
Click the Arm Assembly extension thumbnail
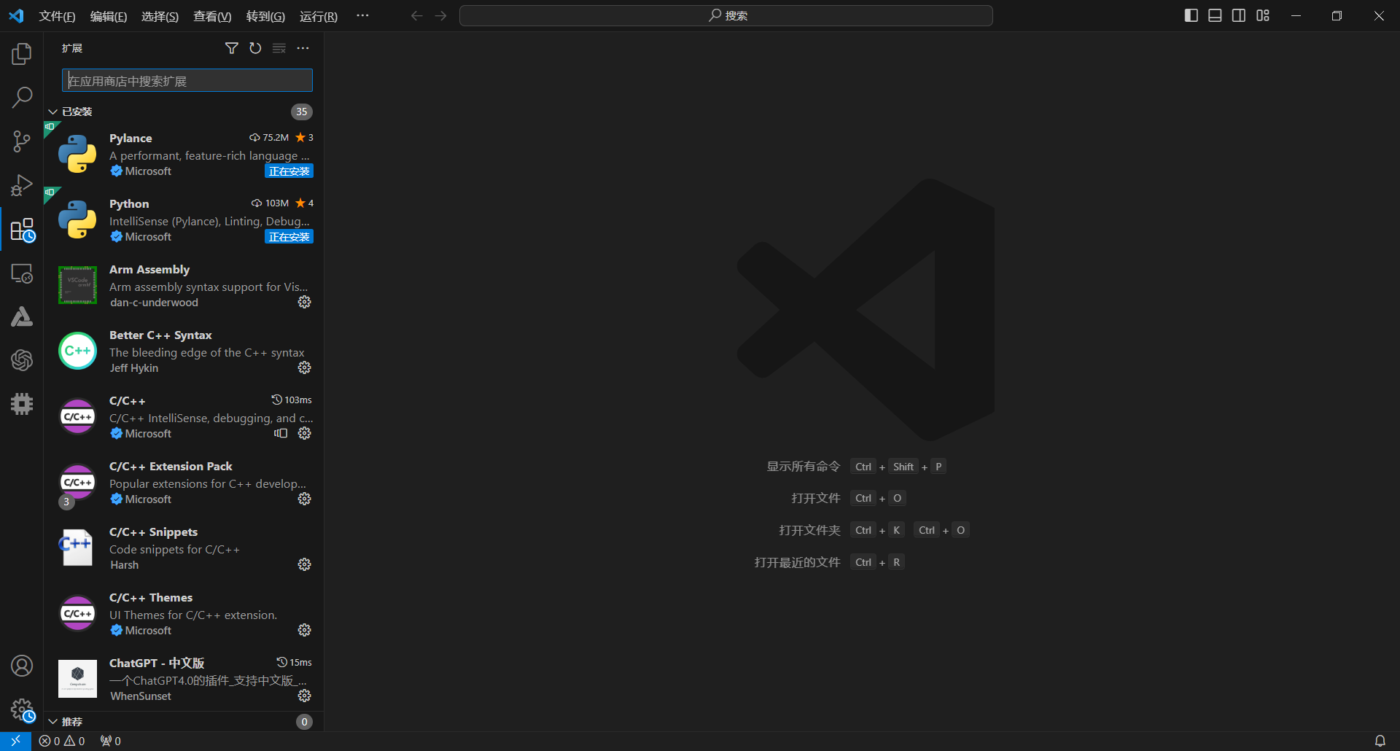[x=77, y=285]
